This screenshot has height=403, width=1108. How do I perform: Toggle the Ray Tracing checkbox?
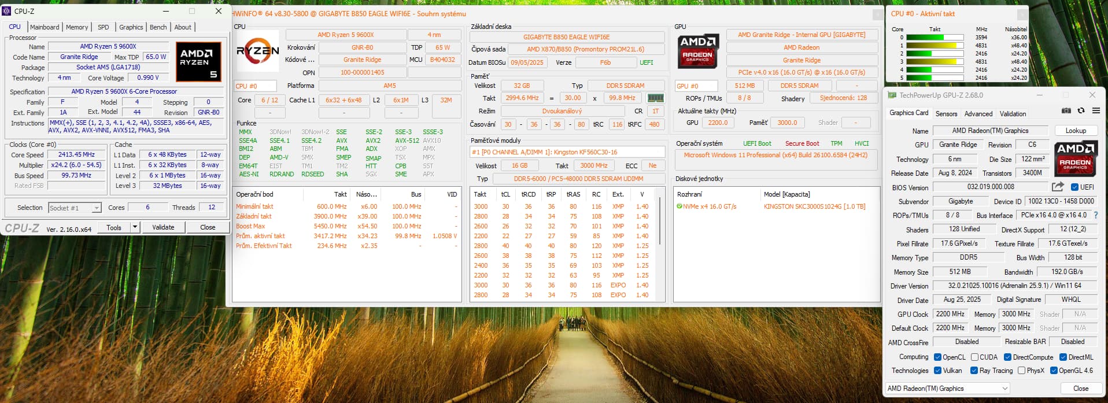click(974, 371)
